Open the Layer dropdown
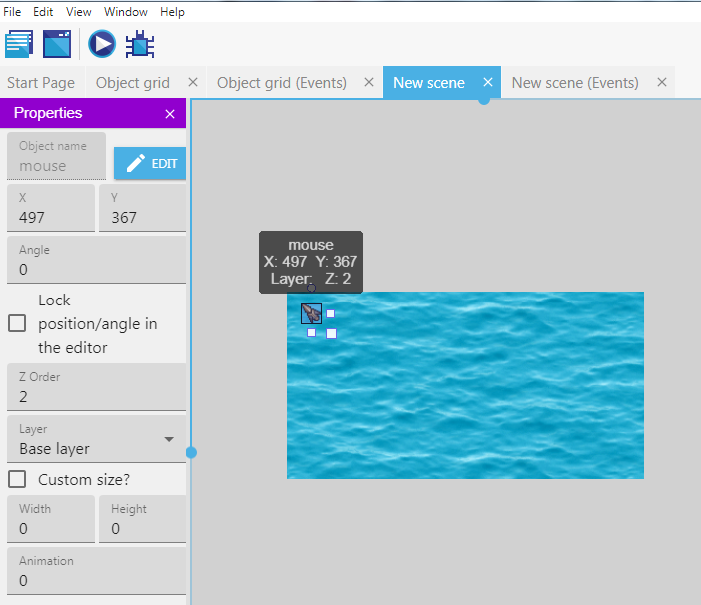 [96, 439]
